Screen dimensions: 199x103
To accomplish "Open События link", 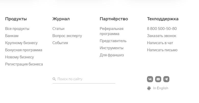I will pos(60,43).
